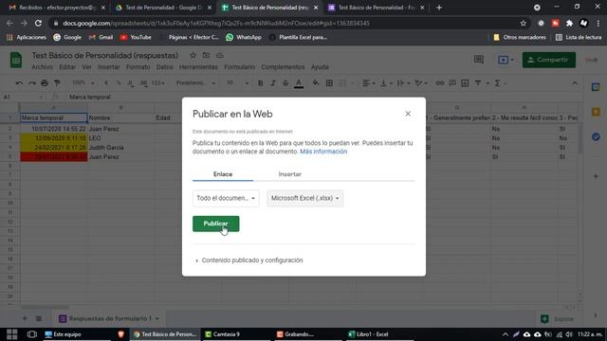Open the YouTube bookmark
The height and width of the screenshot is (341, 607).
click(136, 37)
